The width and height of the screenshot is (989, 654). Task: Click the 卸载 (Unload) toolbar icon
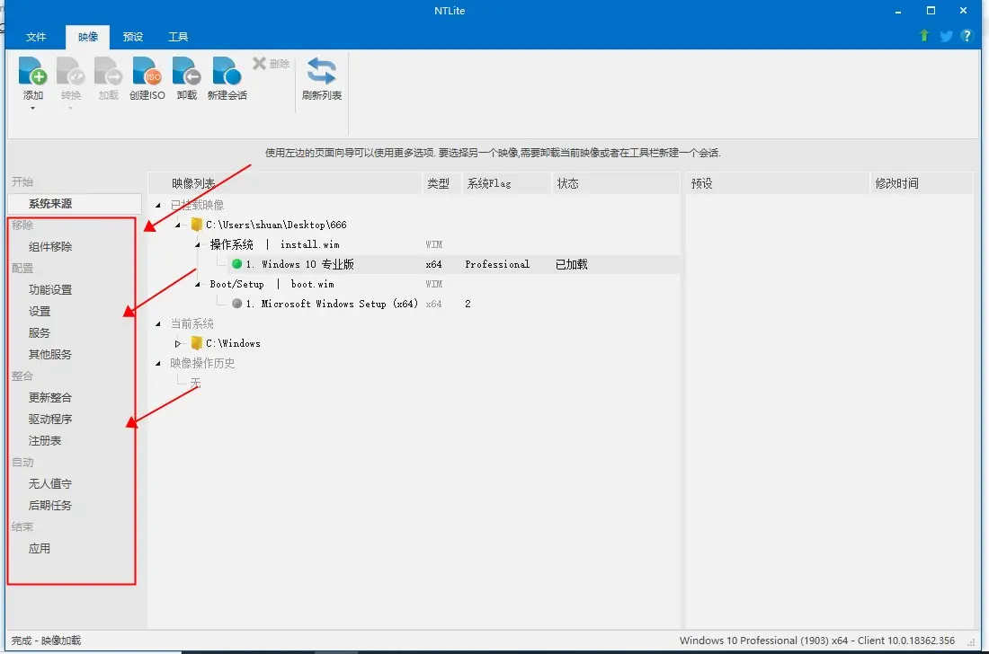187,71
